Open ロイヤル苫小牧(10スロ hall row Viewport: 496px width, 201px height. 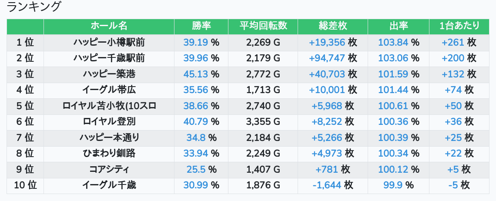pos(109,106)
